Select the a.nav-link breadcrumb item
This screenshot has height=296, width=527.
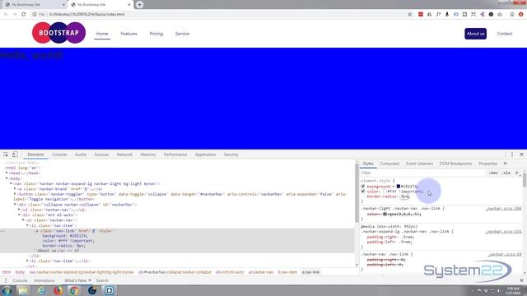click(310, 272)
